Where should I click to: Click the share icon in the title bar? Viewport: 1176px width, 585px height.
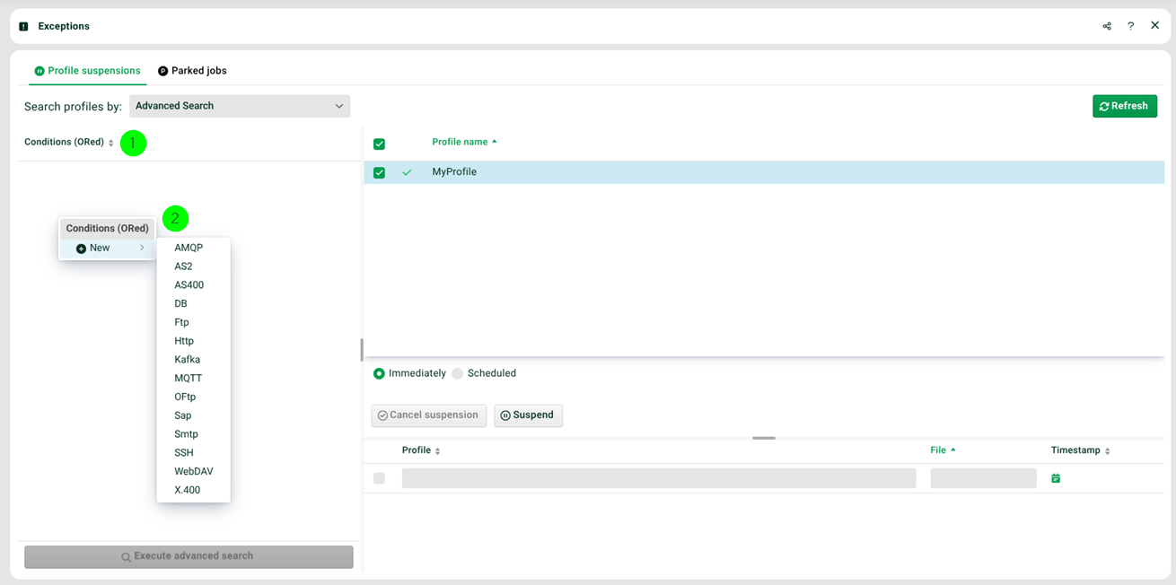(1107, 26)
